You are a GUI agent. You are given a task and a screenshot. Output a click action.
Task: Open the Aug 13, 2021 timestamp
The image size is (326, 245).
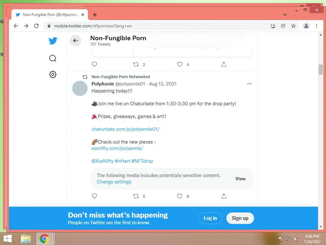point(163,84)
